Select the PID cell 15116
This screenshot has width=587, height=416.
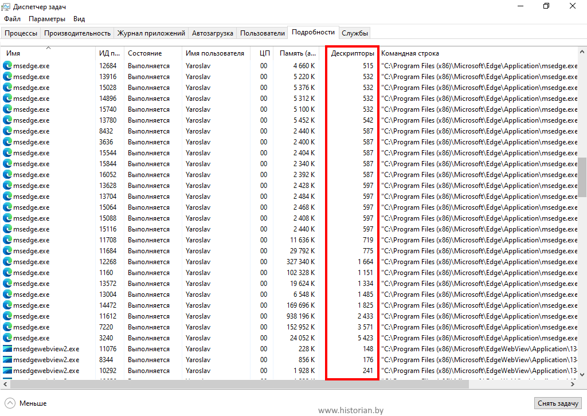pos(108,229)
